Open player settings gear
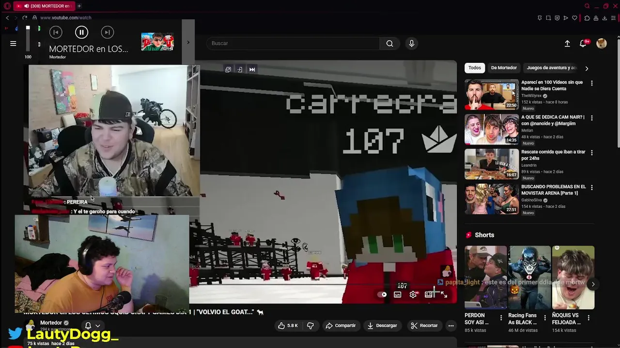Image resolution: width=620 pixels, height=348 pixels. 413,294
